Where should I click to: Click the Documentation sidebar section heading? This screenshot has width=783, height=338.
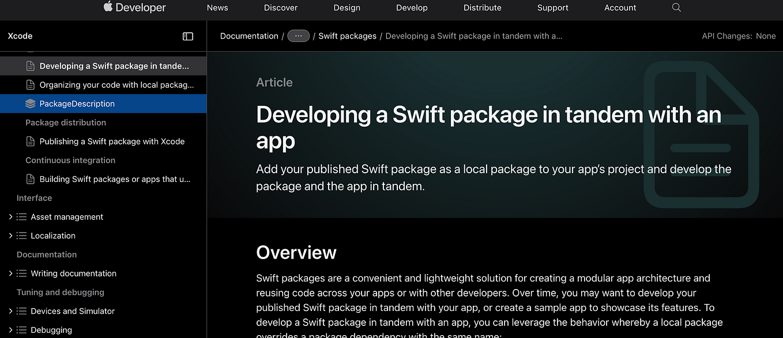[x=47, y=255]
